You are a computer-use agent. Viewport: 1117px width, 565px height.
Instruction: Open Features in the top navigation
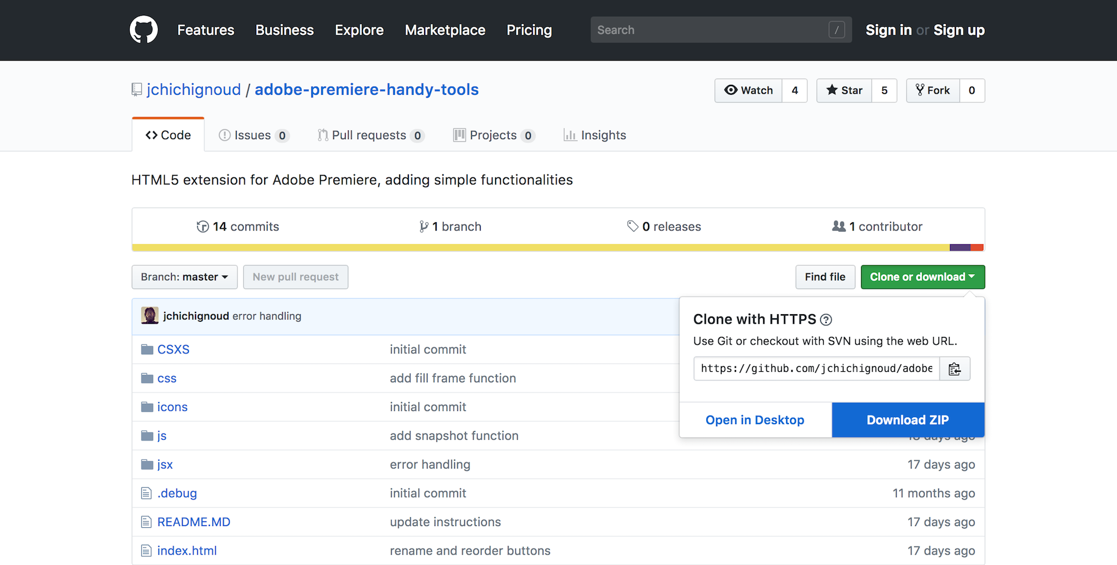pos(206,30)
